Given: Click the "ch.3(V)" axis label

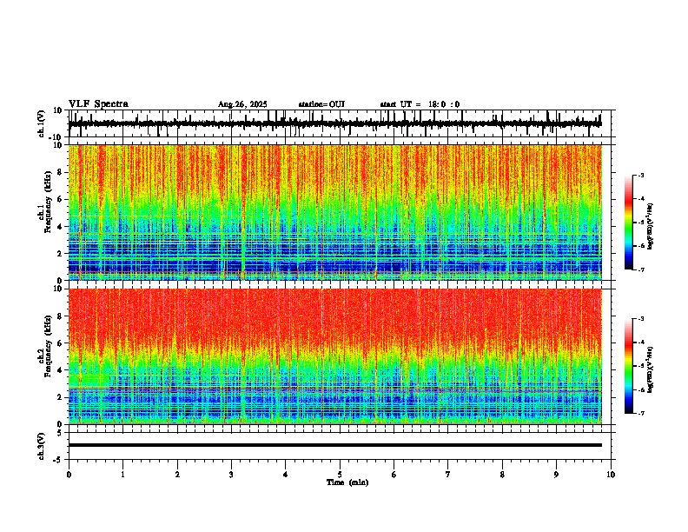Looking at the screenshot, I should 42,446.
